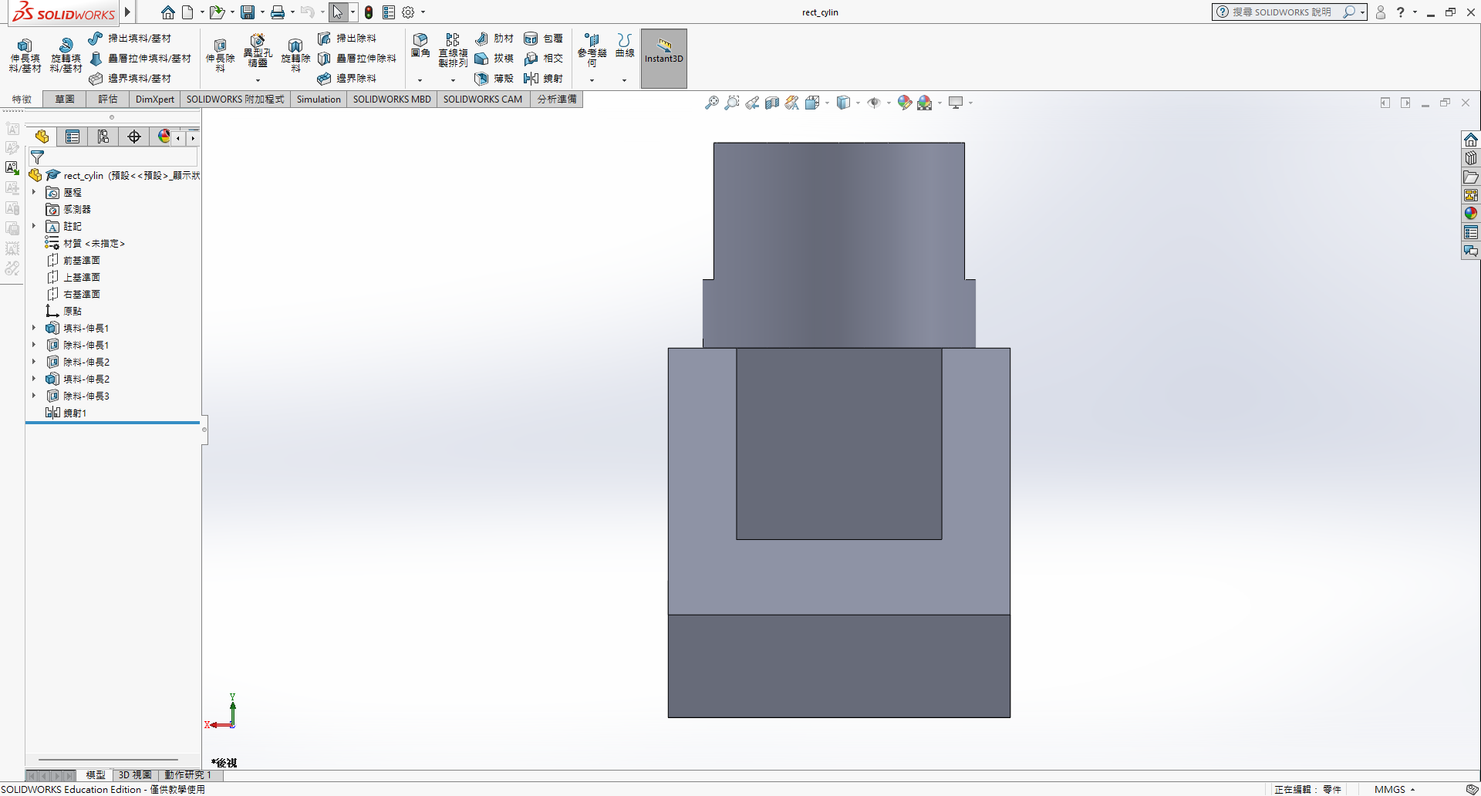Switch to the 動作研究 1 motion study tab

pyautogui.click(x=187, y=774)
